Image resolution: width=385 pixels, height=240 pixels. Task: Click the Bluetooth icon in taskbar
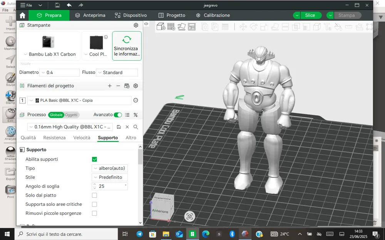232,234
